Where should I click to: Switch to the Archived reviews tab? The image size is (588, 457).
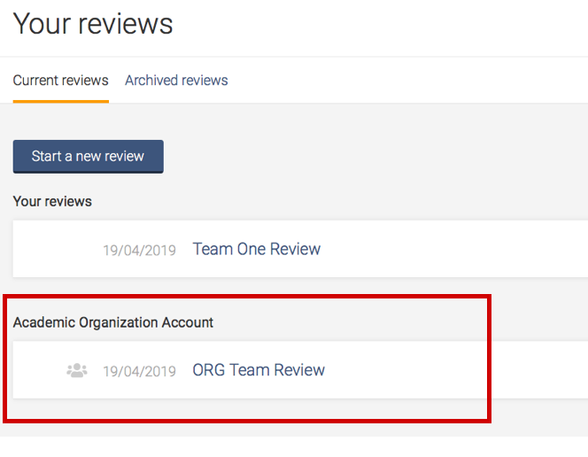tap(176, 81)
